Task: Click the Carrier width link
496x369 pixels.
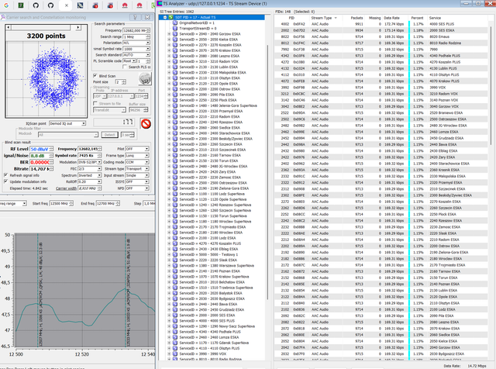Action: click(66, 188)
